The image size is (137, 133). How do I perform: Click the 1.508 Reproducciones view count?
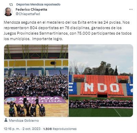click(x=60, y=129)
